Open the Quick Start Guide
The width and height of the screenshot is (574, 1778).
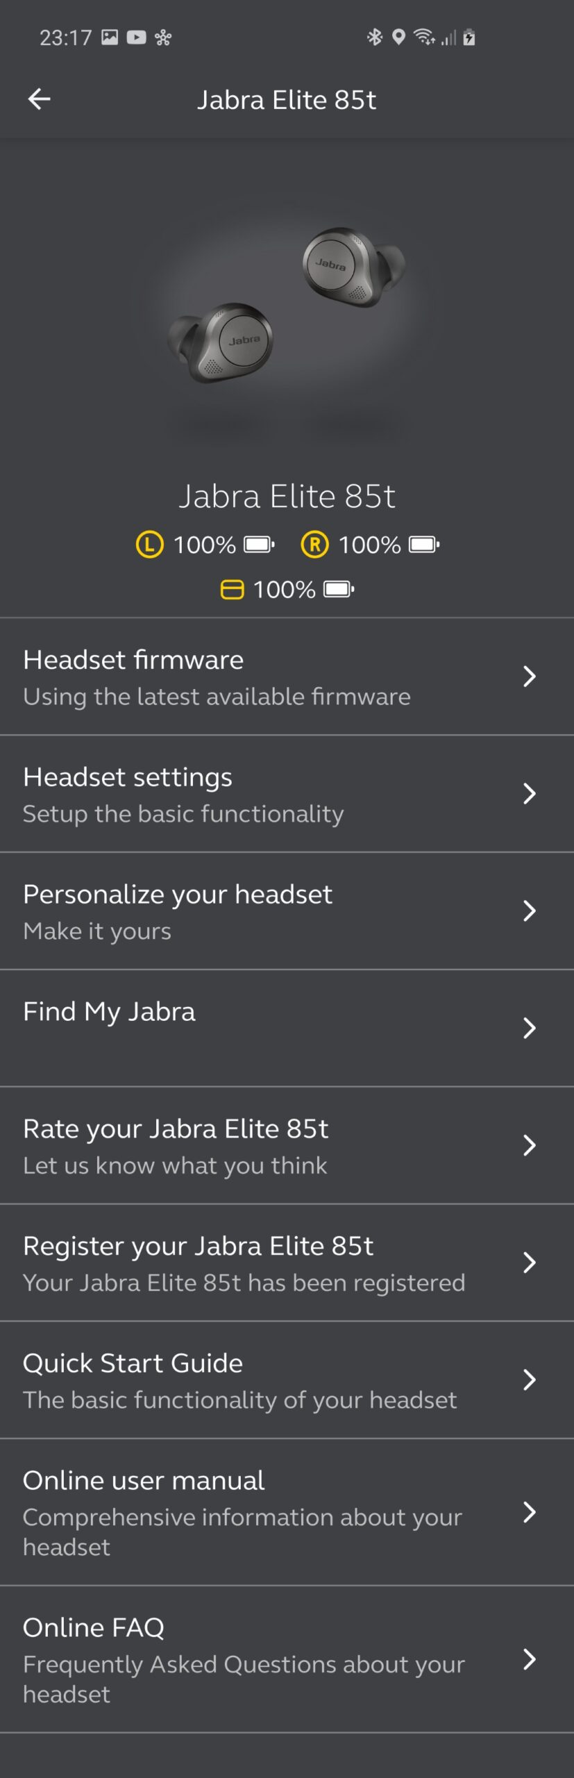pyautogui.click(x=287, y=1380)
